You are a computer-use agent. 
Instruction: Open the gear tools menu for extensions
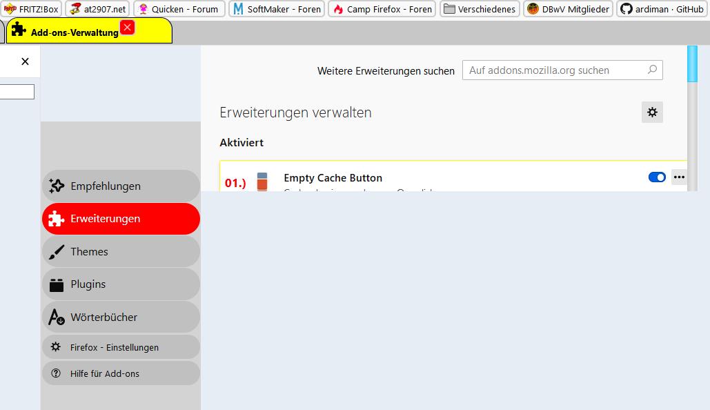pos(652,113)
